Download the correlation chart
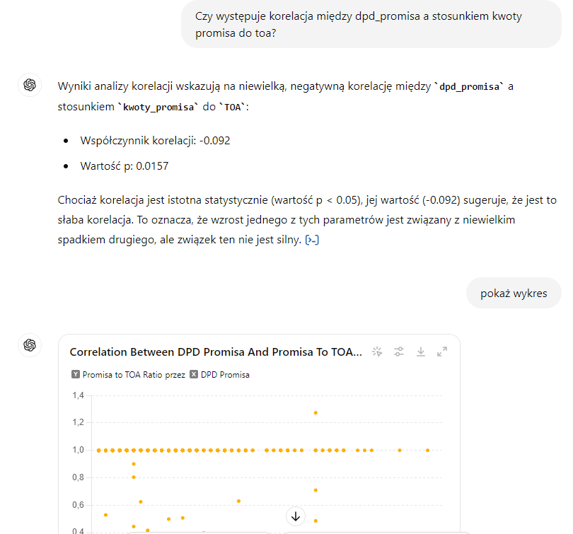Screen dimensions: 573x534 [421, 352]
